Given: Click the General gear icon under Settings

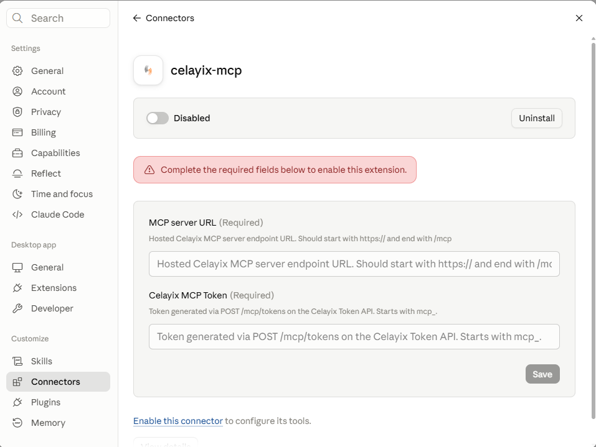Looking at the screenshot, I should [17, 71].
